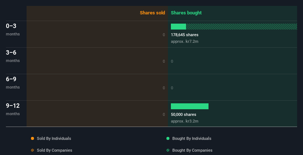Select the 6–9 months row label
The image size is (303, 155).
[x=13, y=83]
